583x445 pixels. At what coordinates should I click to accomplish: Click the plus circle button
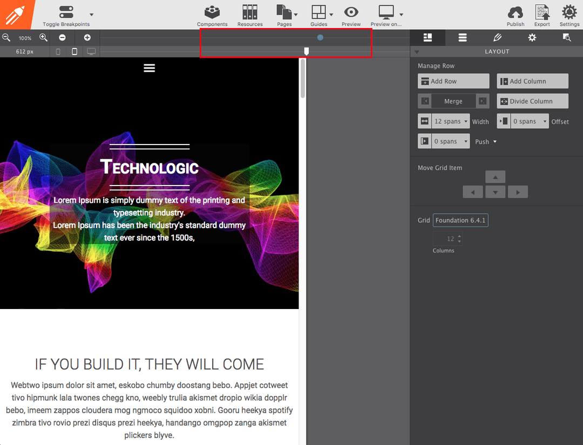tap(87, 38)
